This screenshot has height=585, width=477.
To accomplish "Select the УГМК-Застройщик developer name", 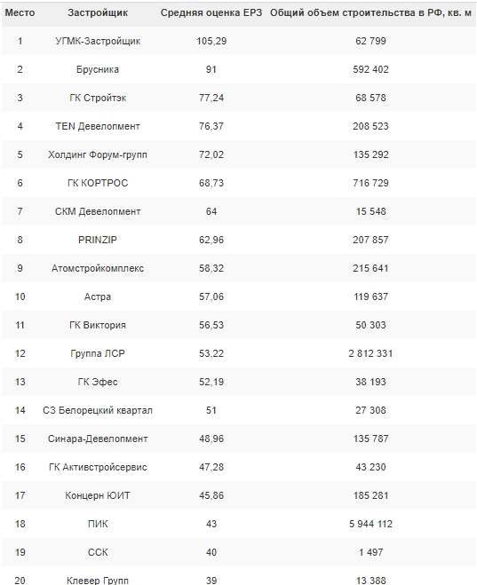I will (x=98, y=41).
